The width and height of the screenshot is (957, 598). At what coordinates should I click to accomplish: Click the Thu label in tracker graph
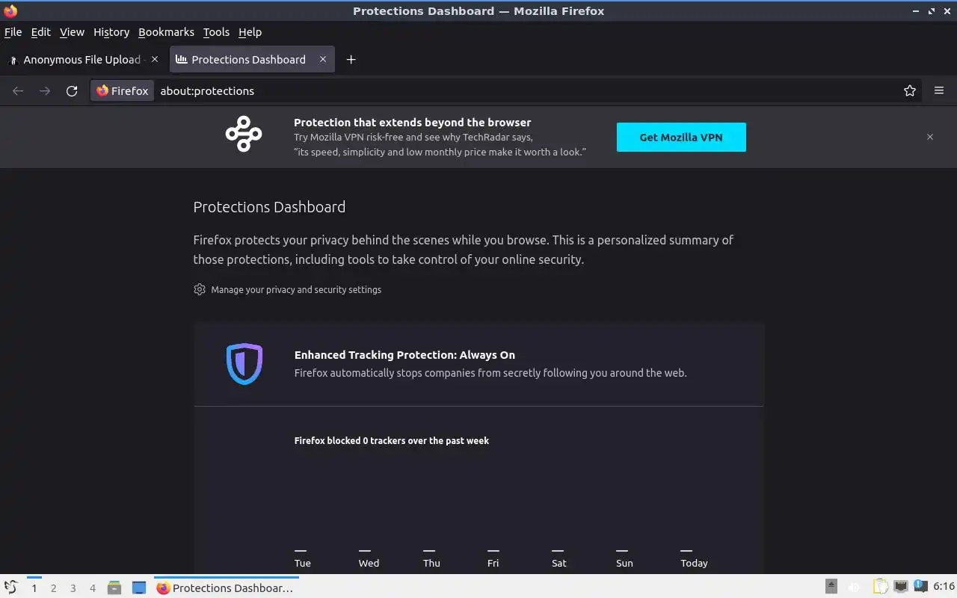point(431,563)
